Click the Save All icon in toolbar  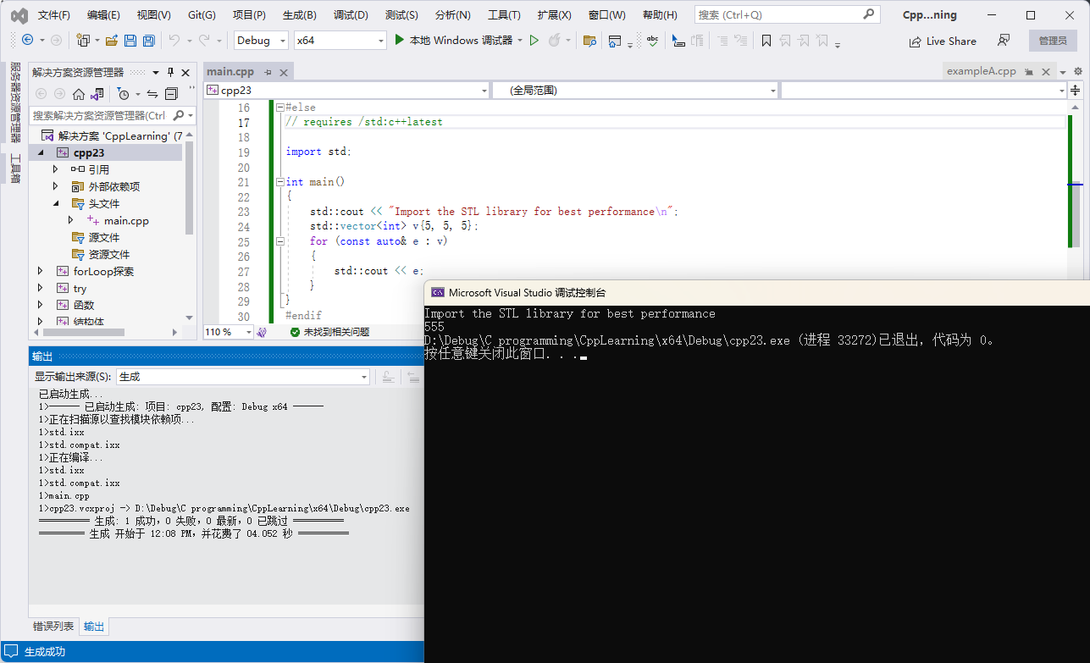click(147, 40)
